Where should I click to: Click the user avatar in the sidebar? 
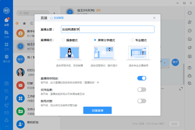click(x=6, y=11)
